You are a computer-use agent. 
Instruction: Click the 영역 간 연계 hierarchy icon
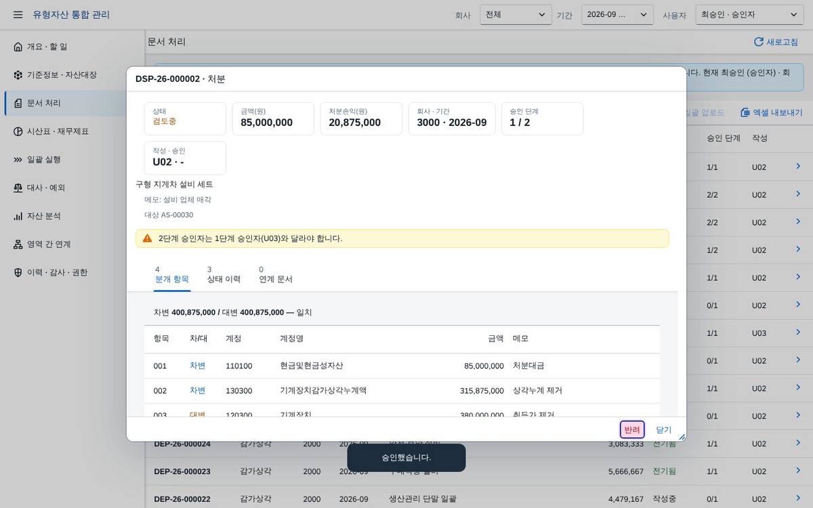[x=18, y=245]
